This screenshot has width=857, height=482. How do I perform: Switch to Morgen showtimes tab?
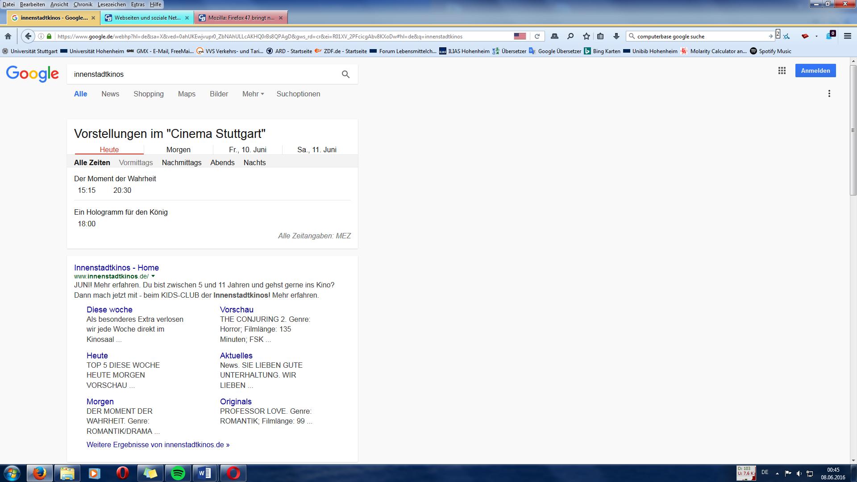(178, 150)
